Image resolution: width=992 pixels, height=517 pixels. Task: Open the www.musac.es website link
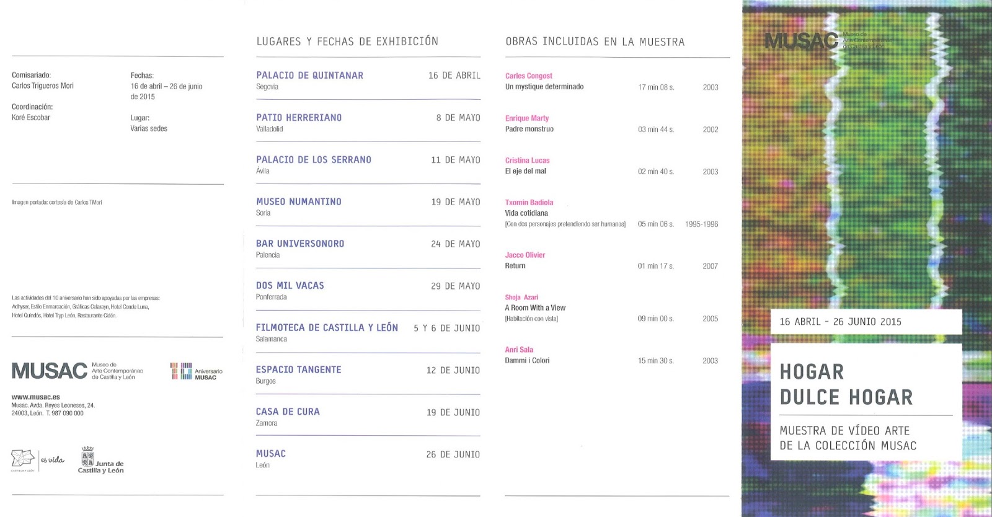(x=35, y=397)
